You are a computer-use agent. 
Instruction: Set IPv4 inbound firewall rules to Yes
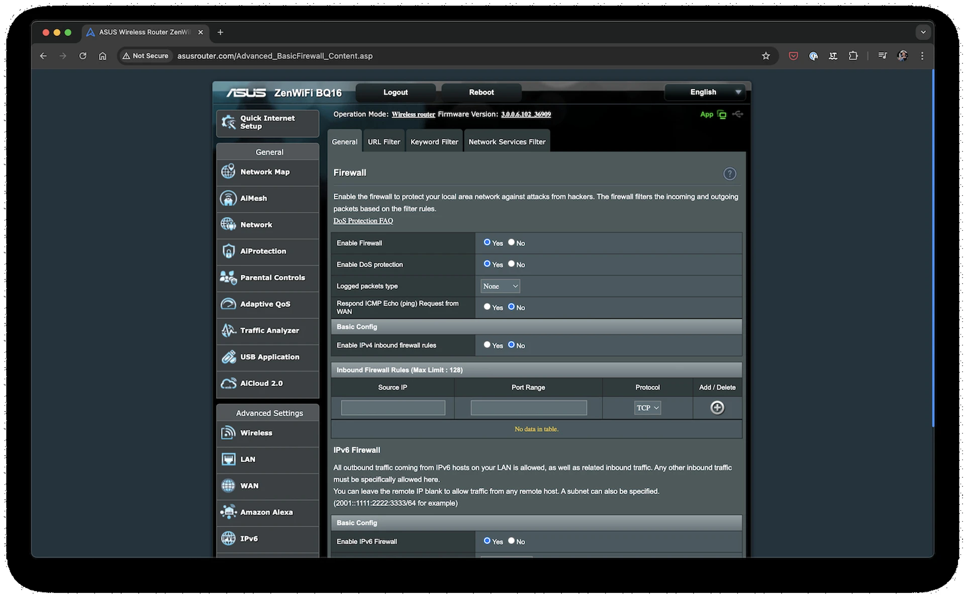pyautogui.click(x=487, y=345)
